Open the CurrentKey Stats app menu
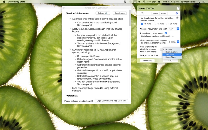The image size is (208, 130). (16, 2)
